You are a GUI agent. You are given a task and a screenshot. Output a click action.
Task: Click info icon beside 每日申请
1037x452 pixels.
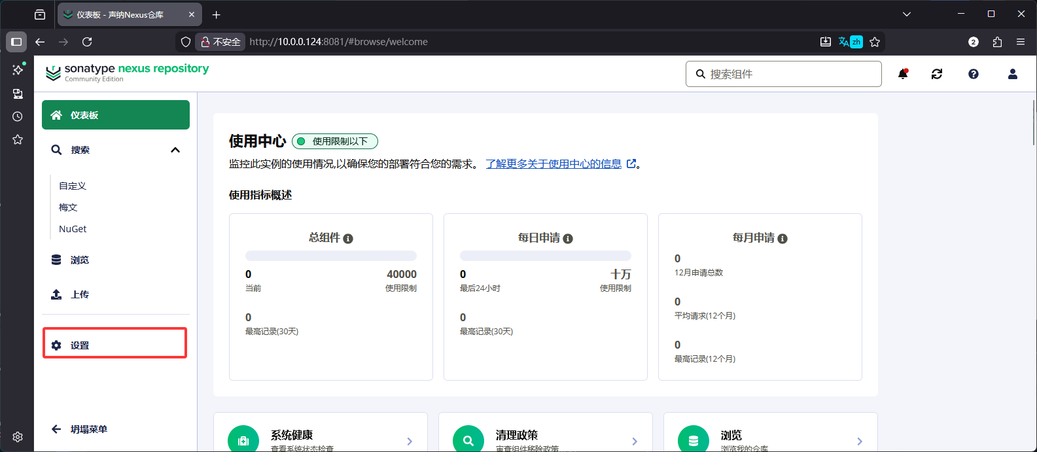click(x=568, y=239)
